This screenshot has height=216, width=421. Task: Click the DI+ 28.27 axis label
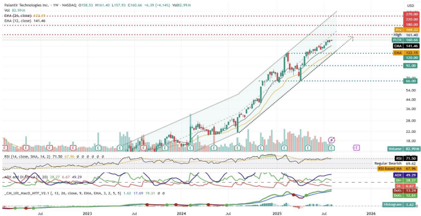406,181
